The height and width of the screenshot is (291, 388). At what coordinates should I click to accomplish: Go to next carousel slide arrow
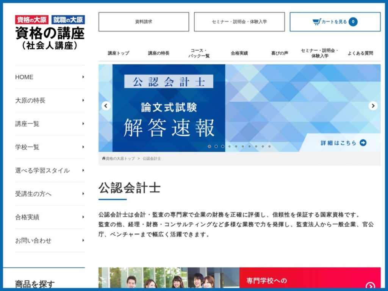pyautogui.click(x=373, y=106)
